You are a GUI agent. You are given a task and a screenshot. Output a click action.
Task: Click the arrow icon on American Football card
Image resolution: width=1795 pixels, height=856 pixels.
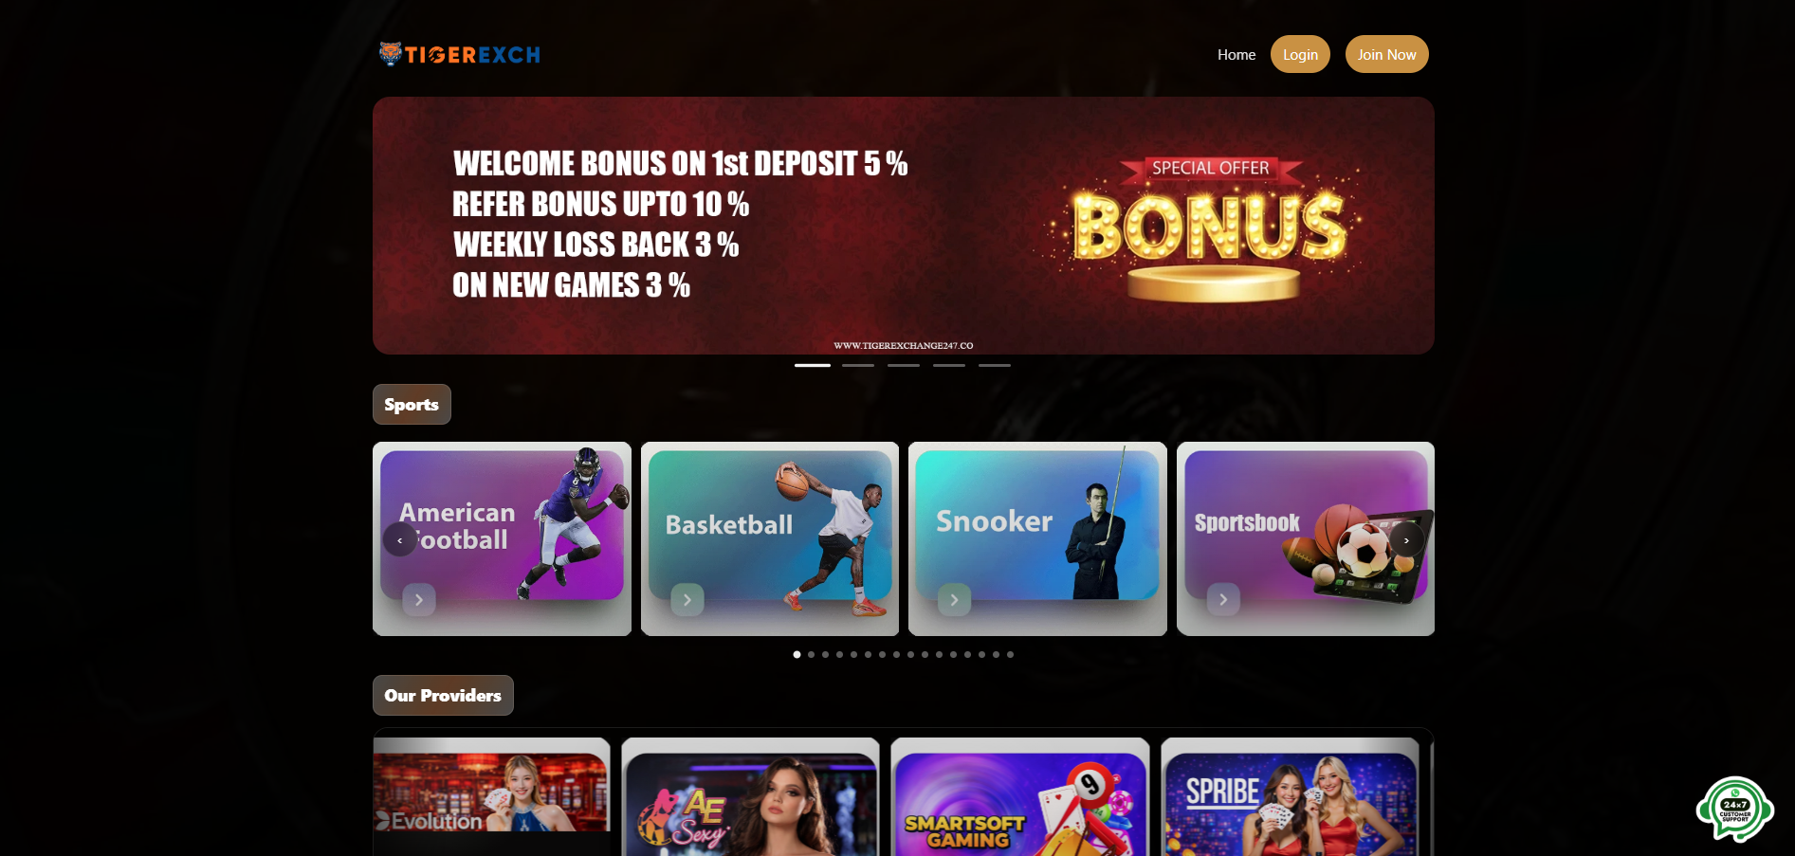click(x=419, y=599)
